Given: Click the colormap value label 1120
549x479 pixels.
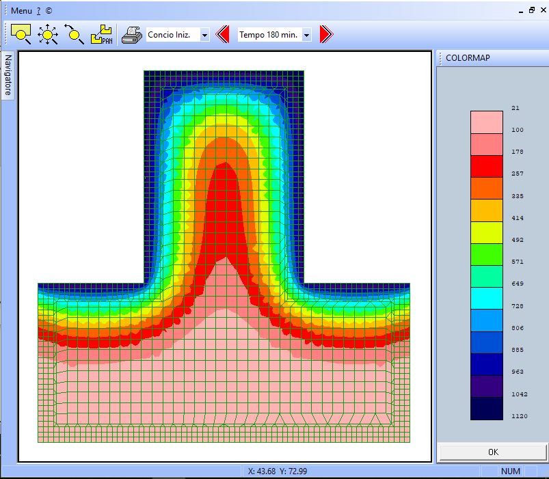Looking at the screenshot, I should [x=519, y=416].
